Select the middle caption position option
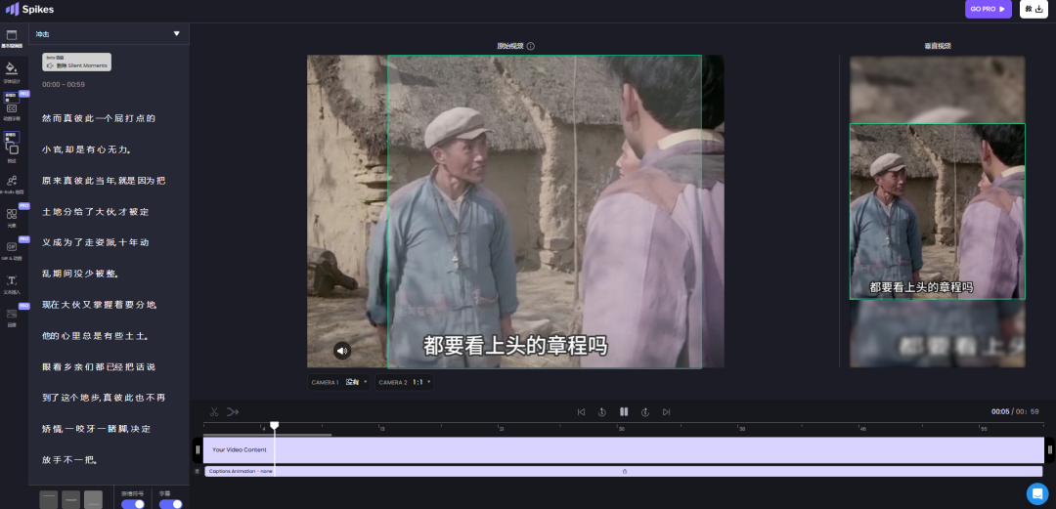 (70, 499)
